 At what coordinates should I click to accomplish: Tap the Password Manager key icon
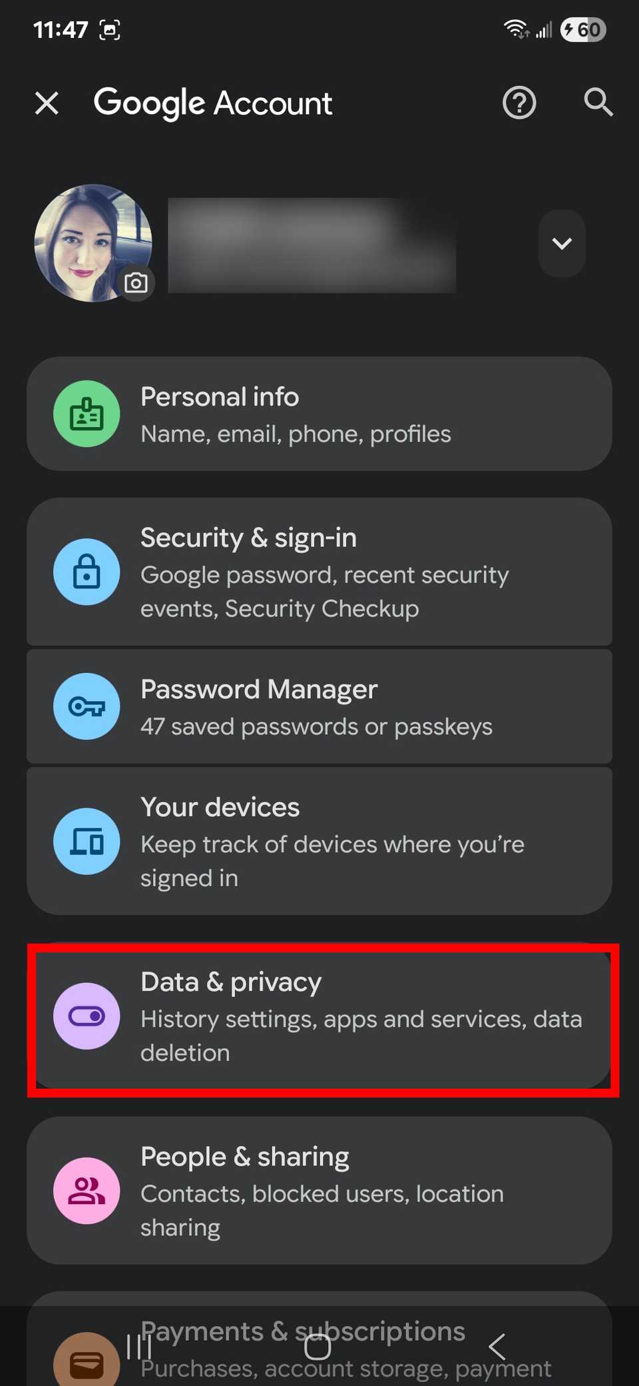(x=87, y=706)
